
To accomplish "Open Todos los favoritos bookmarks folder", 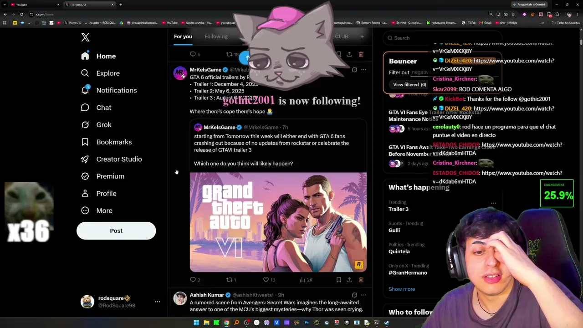I will tap(565, 23).
